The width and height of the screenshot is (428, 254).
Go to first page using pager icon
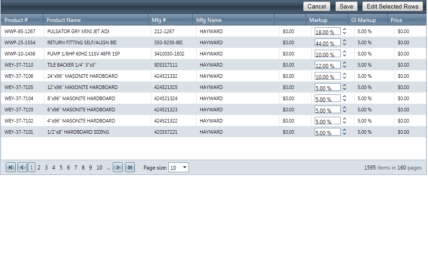11,167
